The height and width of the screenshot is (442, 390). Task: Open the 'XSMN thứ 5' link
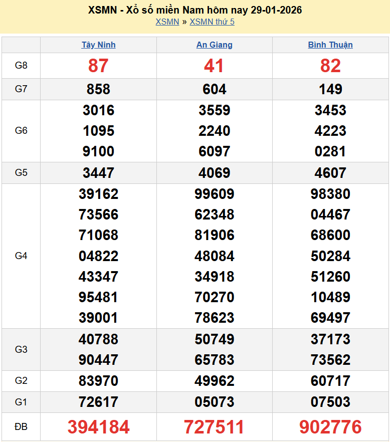point(212,22)
